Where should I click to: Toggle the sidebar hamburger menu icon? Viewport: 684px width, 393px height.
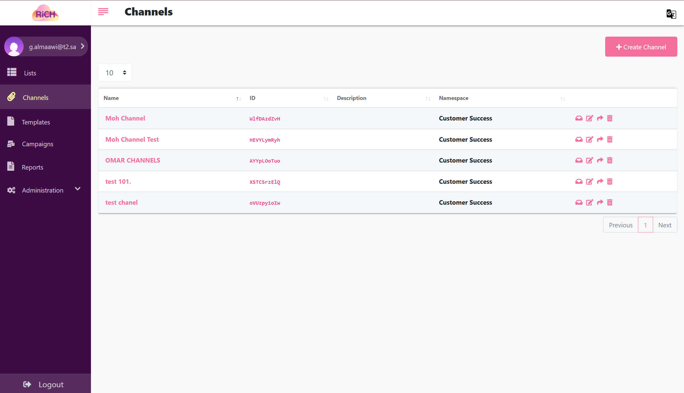(x=103, y=12)
